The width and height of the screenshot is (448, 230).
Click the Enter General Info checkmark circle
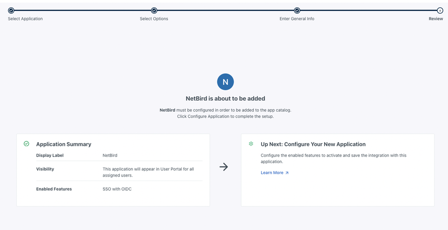297,10
